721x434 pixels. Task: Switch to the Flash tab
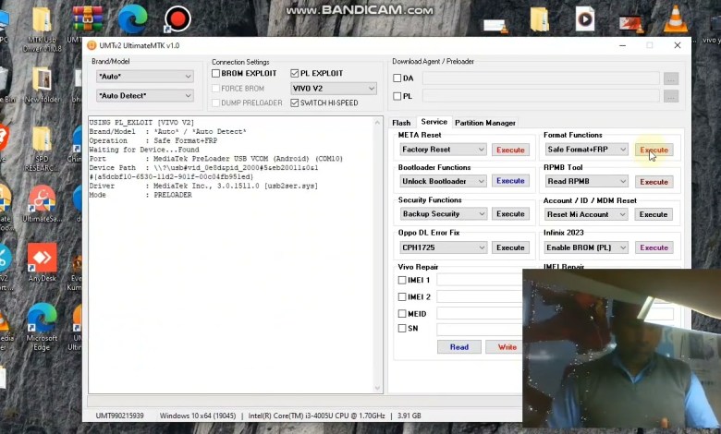[401, 123]
